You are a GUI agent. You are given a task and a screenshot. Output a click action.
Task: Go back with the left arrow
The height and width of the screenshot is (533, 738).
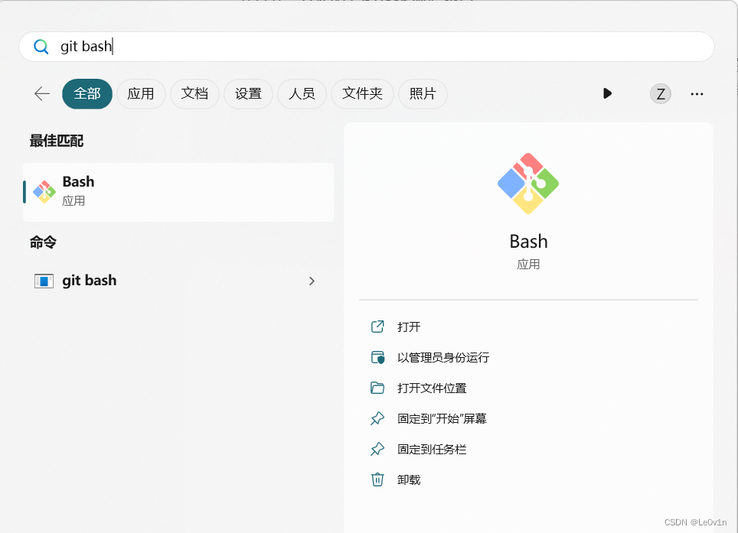[42, 93]
